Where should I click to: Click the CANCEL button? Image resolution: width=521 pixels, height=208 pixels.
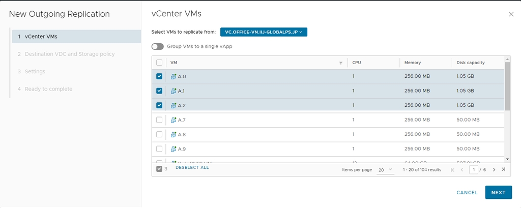[467, 193]
